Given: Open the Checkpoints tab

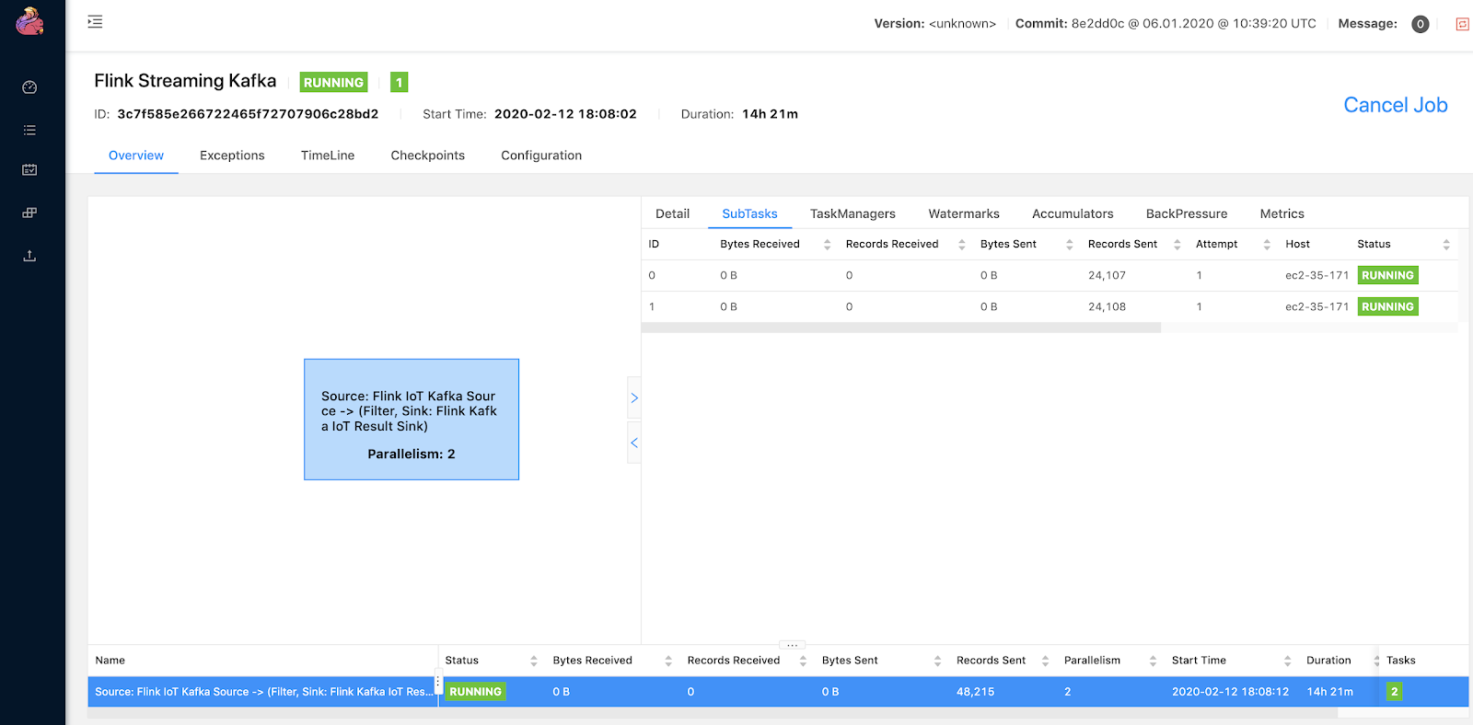Looking at the screenshot, I should [428, 155].
